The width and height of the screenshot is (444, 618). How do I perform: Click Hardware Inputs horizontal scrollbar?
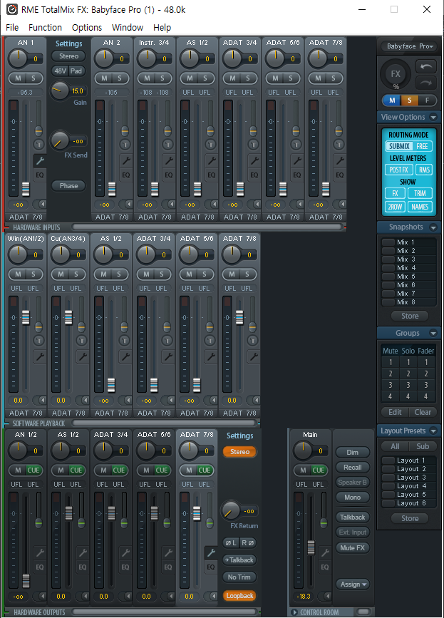(x=207, y=227)
